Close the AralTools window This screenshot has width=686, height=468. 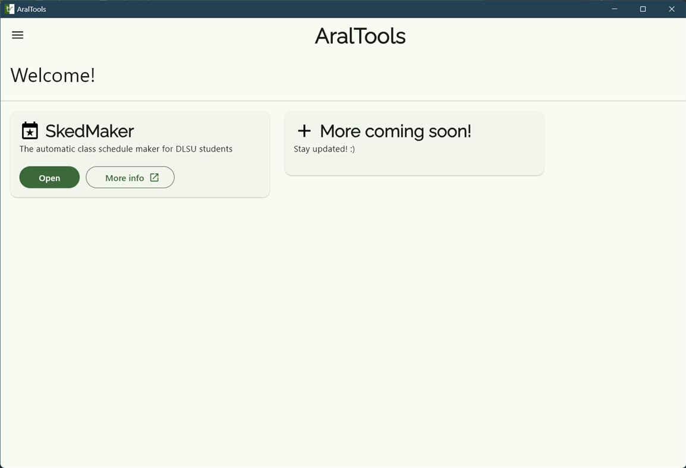672,9
